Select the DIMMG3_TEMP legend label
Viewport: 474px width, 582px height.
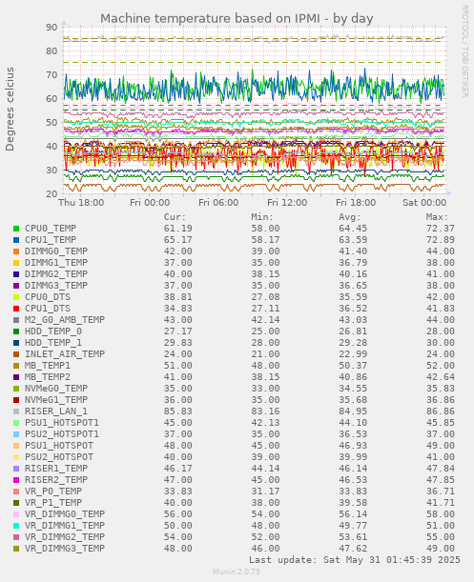pos(56,286)
